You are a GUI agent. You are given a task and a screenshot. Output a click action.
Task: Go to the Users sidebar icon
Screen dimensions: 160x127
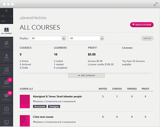coord(6,43)
